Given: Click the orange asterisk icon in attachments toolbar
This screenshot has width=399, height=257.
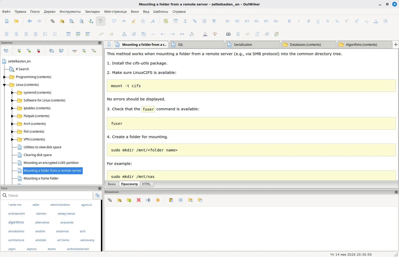Looking at the screenshot, I should (158, 200).
